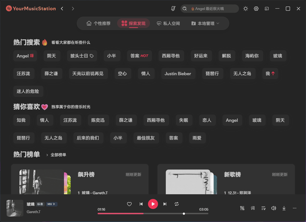Click the volume speaker icon

pyautogui.click(x=274, y=208)
